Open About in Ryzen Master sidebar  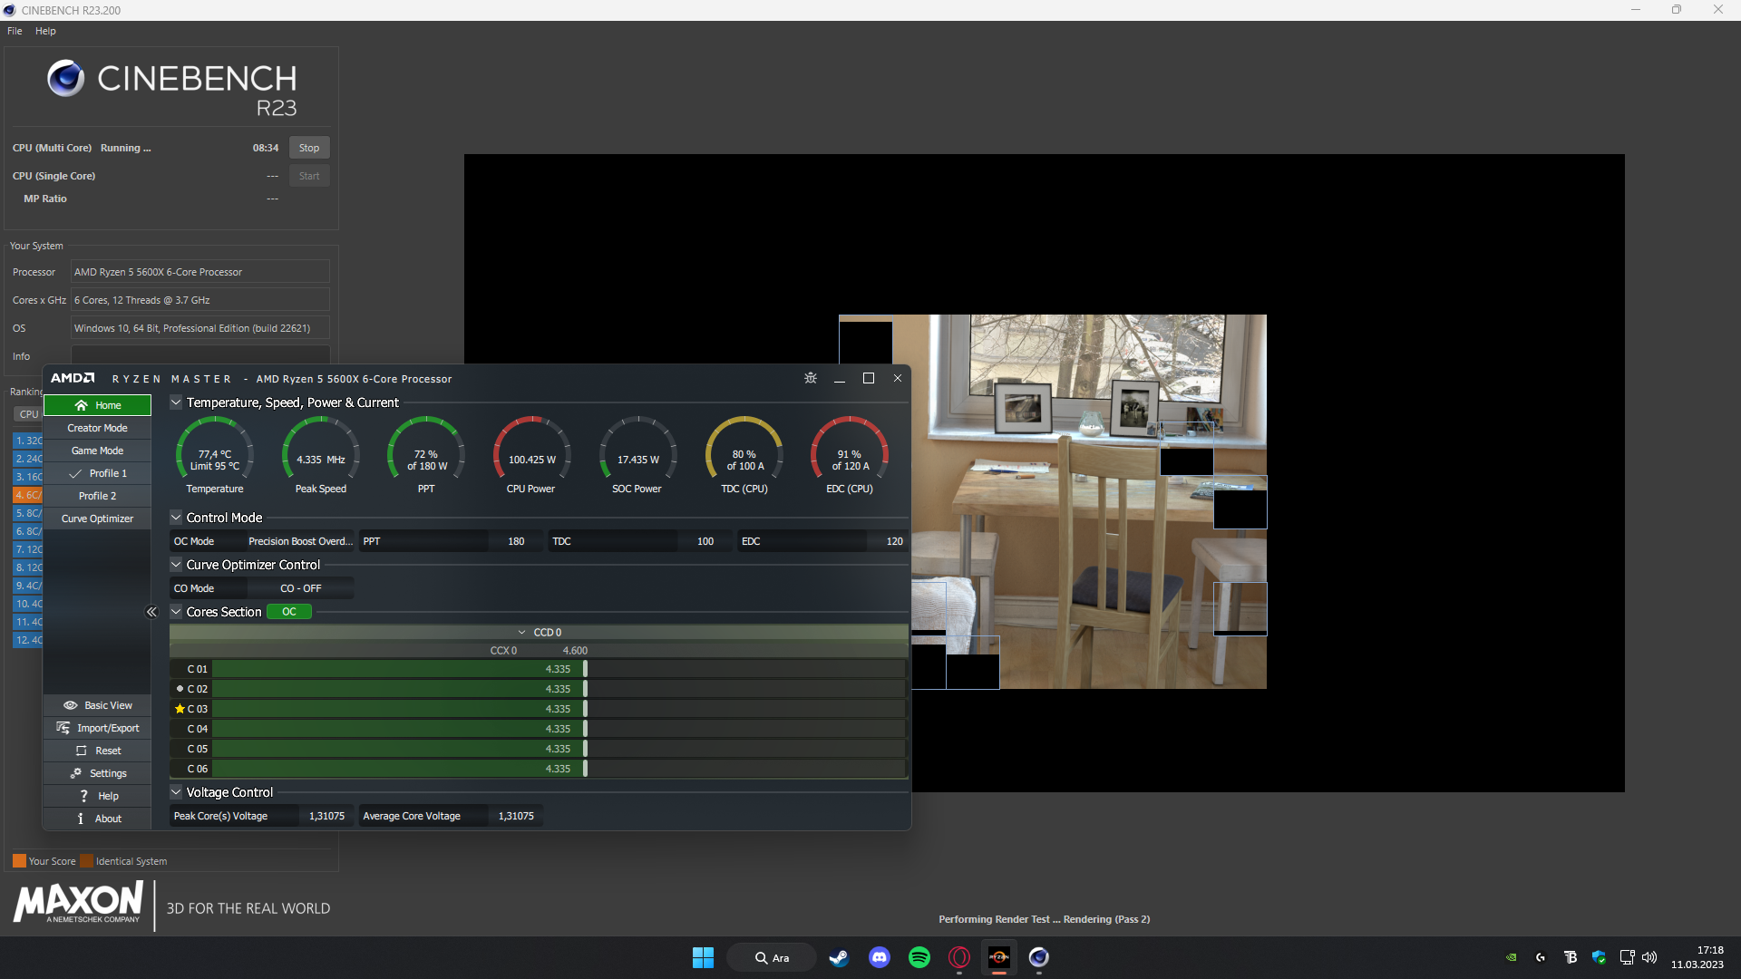98,819
